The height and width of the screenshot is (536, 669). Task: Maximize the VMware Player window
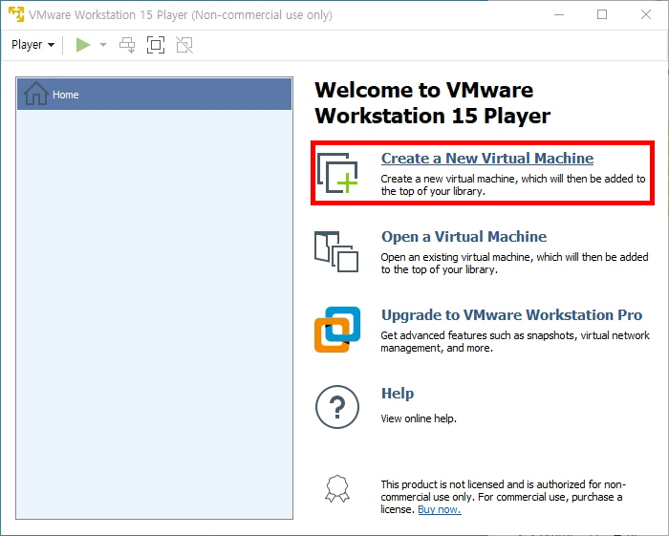pyautogui.click(x=602, y=15)
